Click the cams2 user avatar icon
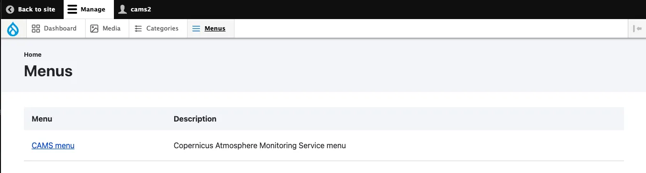 click(x=123, y=10)
